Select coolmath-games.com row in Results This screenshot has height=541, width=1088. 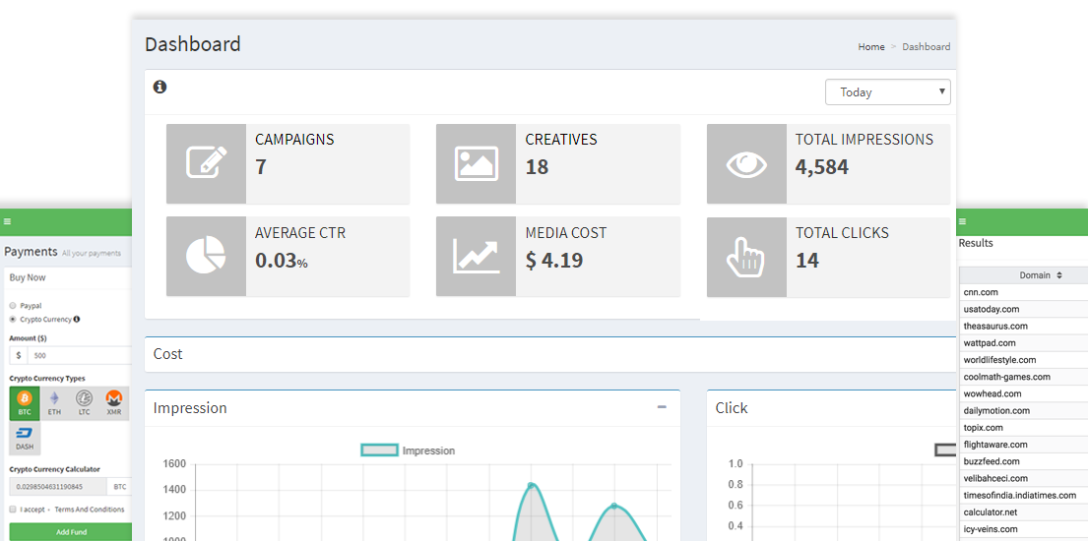(1023, 378)
